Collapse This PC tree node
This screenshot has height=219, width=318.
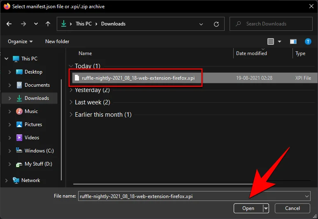(7, 59)
